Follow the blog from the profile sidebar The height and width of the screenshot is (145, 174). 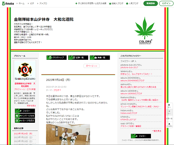[25, 111]
